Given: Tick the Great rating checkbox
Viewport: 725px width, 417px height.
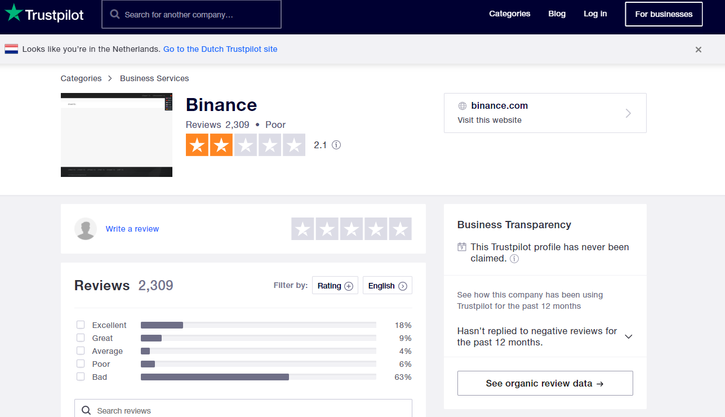Looking at the screenshot, I should [81, 338].
